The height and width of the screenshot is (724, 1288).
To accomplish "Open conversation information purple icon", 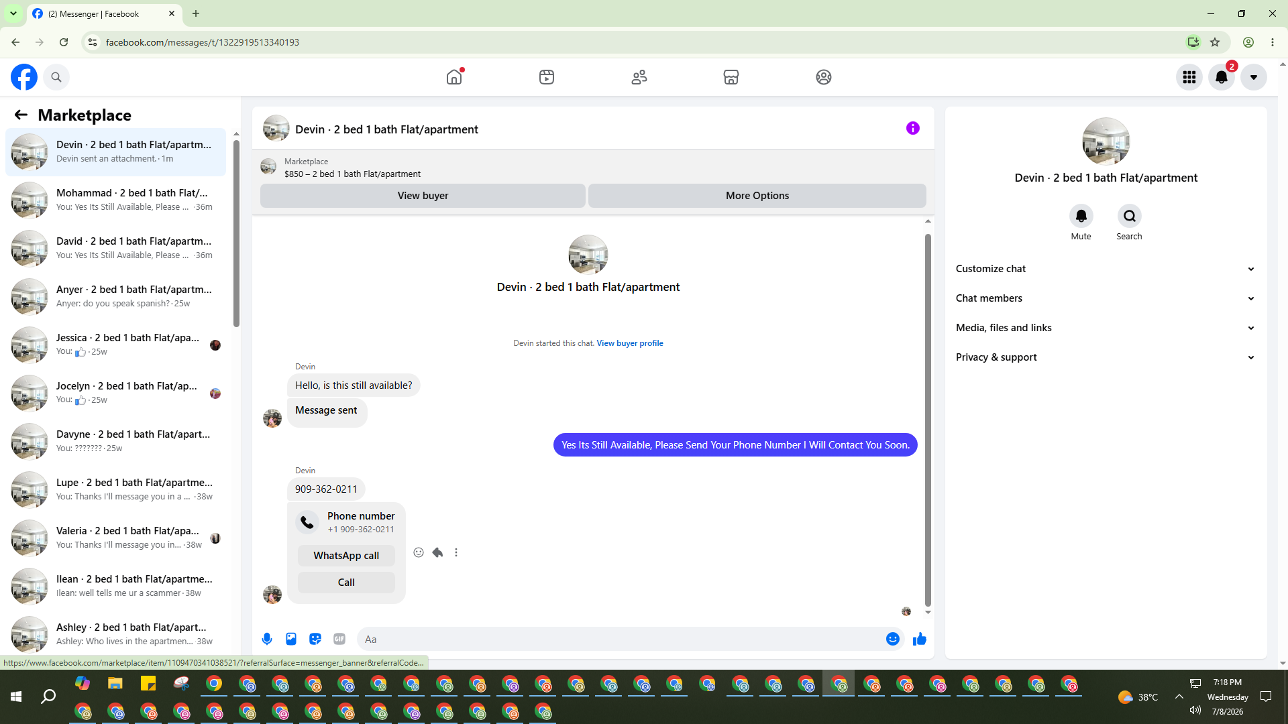I will [913, 128].
